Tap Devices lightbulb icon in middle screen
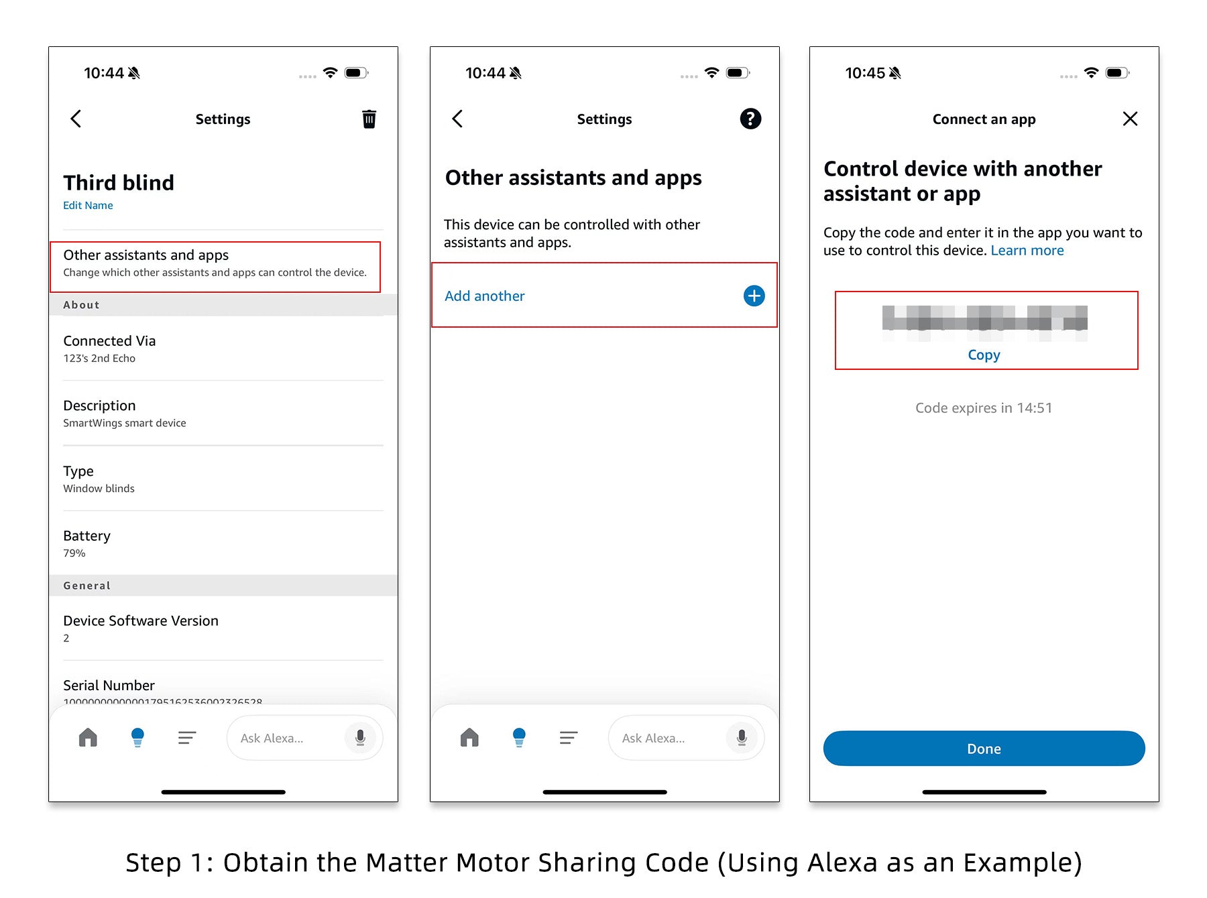The width and height of the screenshot is (1207, 898). pyautogui.click(x=519, y=738)
